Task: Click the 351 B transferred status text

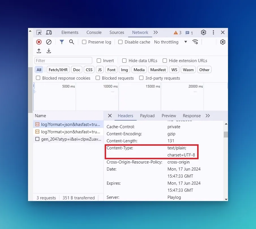Action: coord(79,198)
